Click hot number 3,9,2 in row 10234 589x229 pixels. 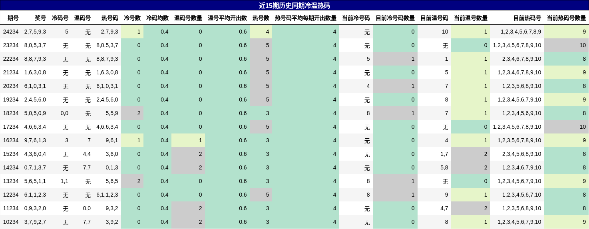(x=112, y=222)
